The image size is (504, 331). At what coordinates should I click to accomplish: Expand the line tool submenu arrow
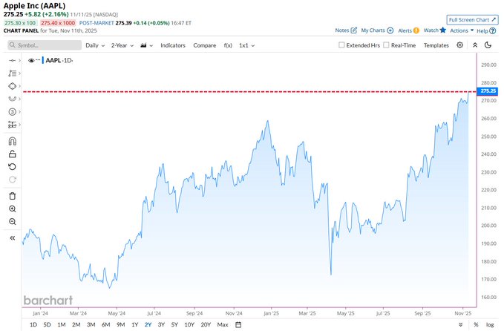point(19,60)
